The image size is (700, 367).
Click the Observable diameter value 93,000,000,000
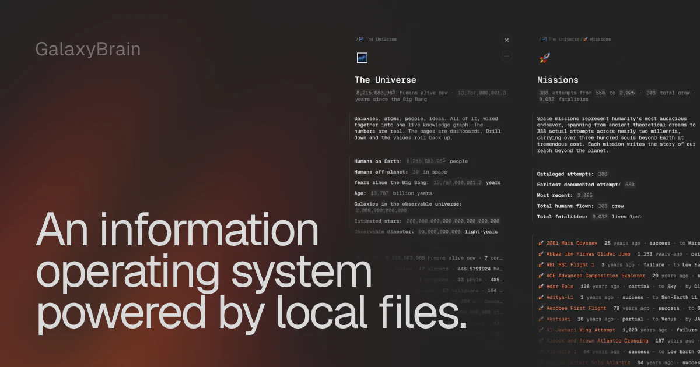(439, 232)
